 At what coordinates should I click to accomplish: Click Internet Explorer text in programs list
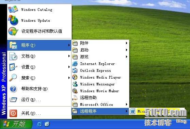tap(97, 64)
